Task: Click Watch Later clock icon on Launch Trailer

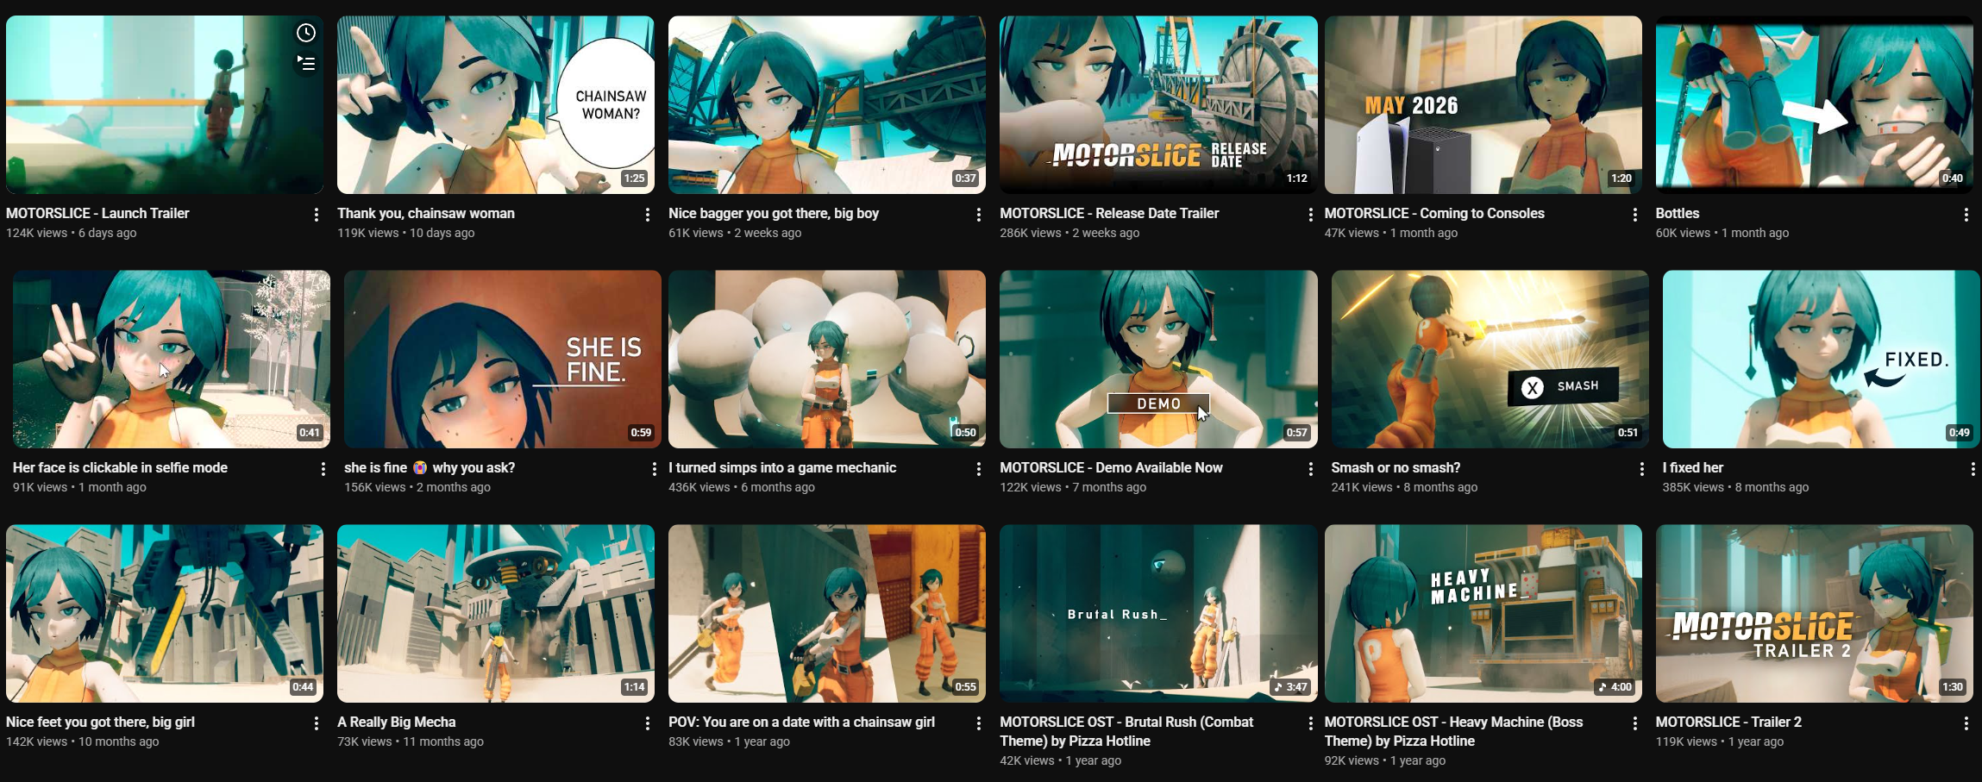Action: pos(306,33)
